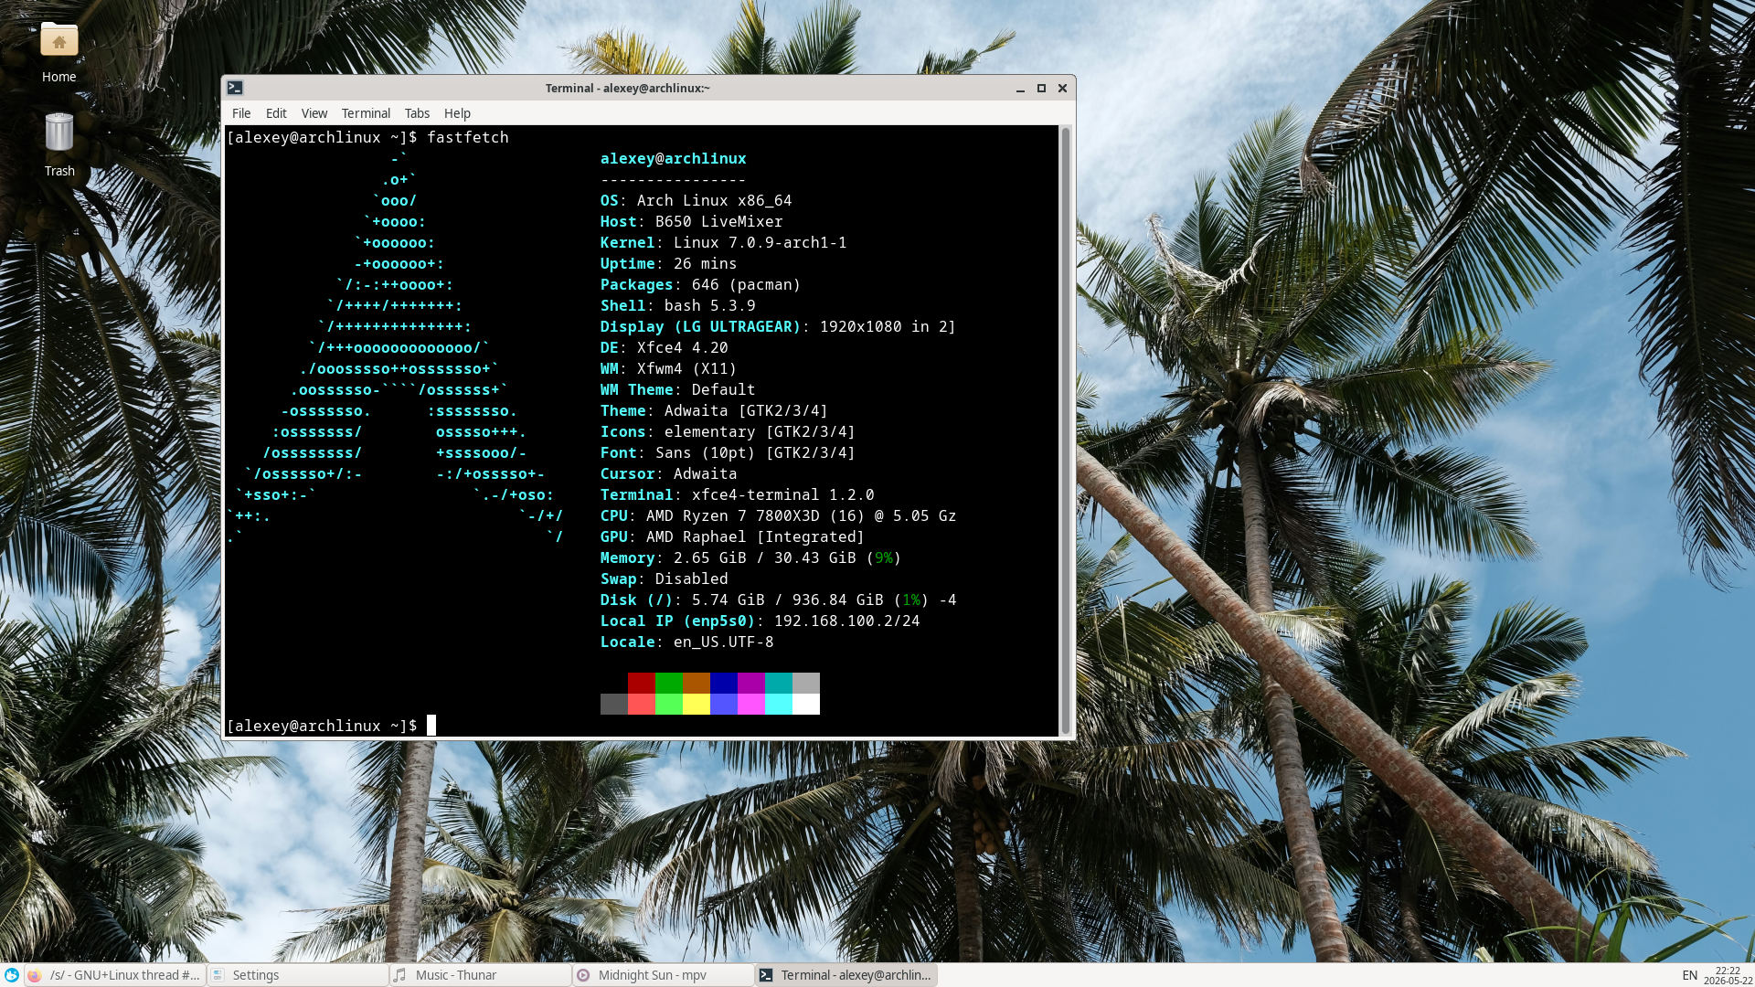
Task: Click the "Font: Sans (10pt)" line
Action: [729, 452]
